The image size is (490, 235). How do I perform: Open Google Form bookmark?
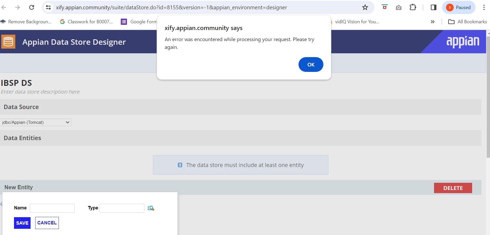click(x=139, y=22)
